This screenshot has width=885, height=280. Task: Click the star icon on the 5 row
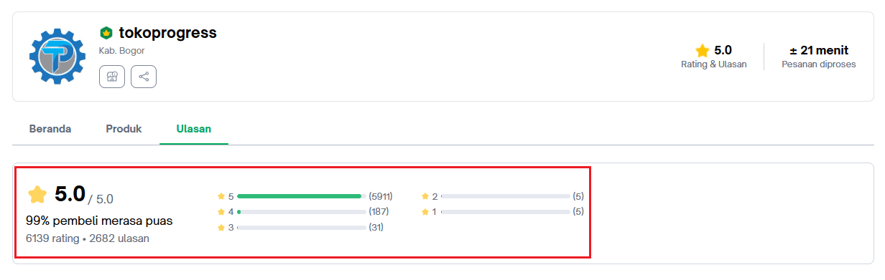coord(221,196)
